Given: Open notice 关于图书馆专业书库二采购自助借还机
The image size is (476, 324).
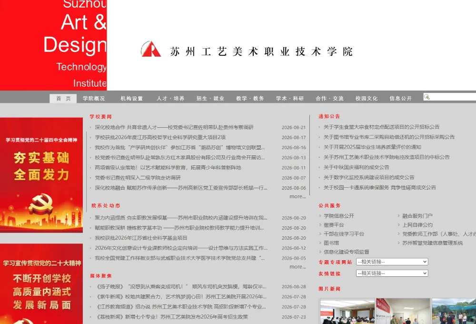Looking at the screenshot, I should pos(389,137).
